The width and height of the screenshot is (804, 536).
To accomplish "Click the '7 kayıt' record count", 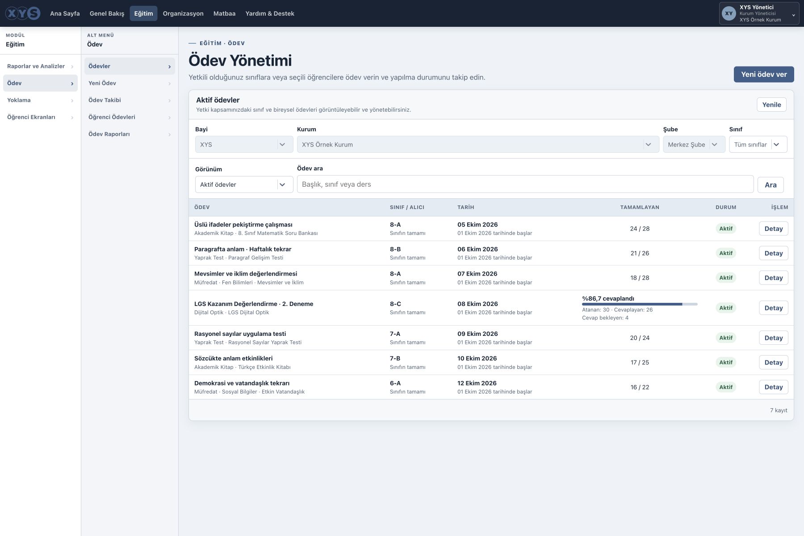I will click(779, 410).
